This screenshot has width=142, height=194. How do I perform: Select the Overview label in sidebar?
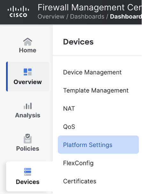28,82
